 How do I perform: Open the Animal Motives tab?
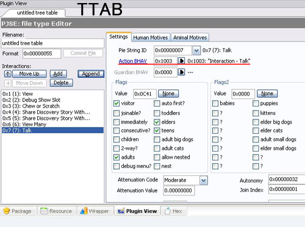pyautogui.click(x=190, y=38)
